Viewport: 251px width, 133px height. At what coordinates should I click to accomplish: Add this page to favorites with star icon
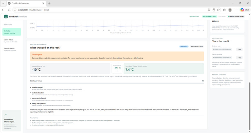click(218, 10)
